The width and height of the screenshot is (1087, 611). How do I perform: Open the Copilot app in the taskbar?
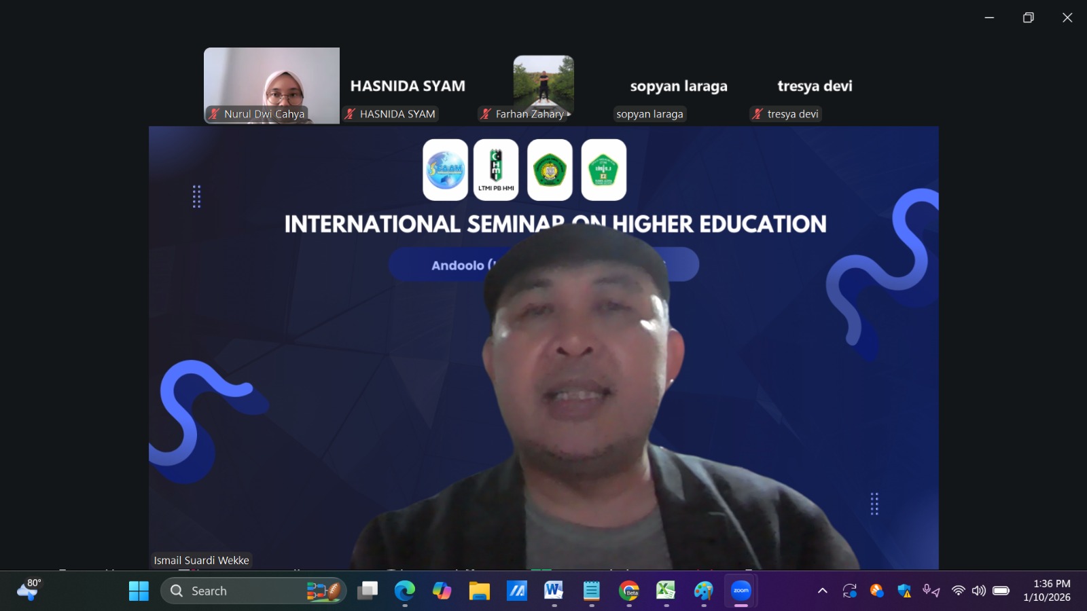click(x=442, y=591)
